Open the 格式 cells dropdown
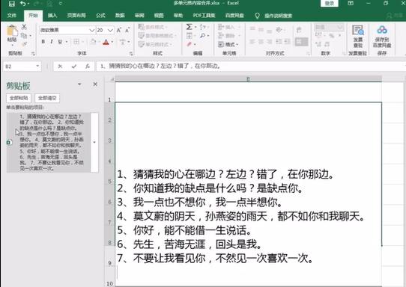The height and width of the screenshot is (287, 406). pyautogui.click(x=228, y=44)
